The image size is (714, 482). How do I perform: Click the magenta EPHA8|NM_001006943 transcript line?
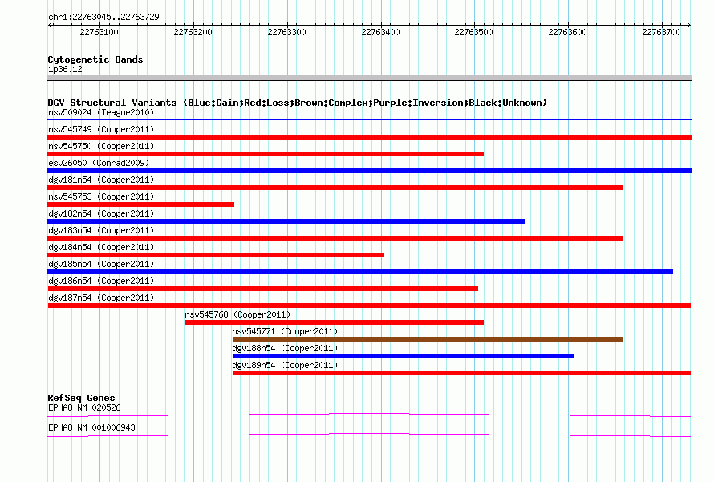[369, 435]
